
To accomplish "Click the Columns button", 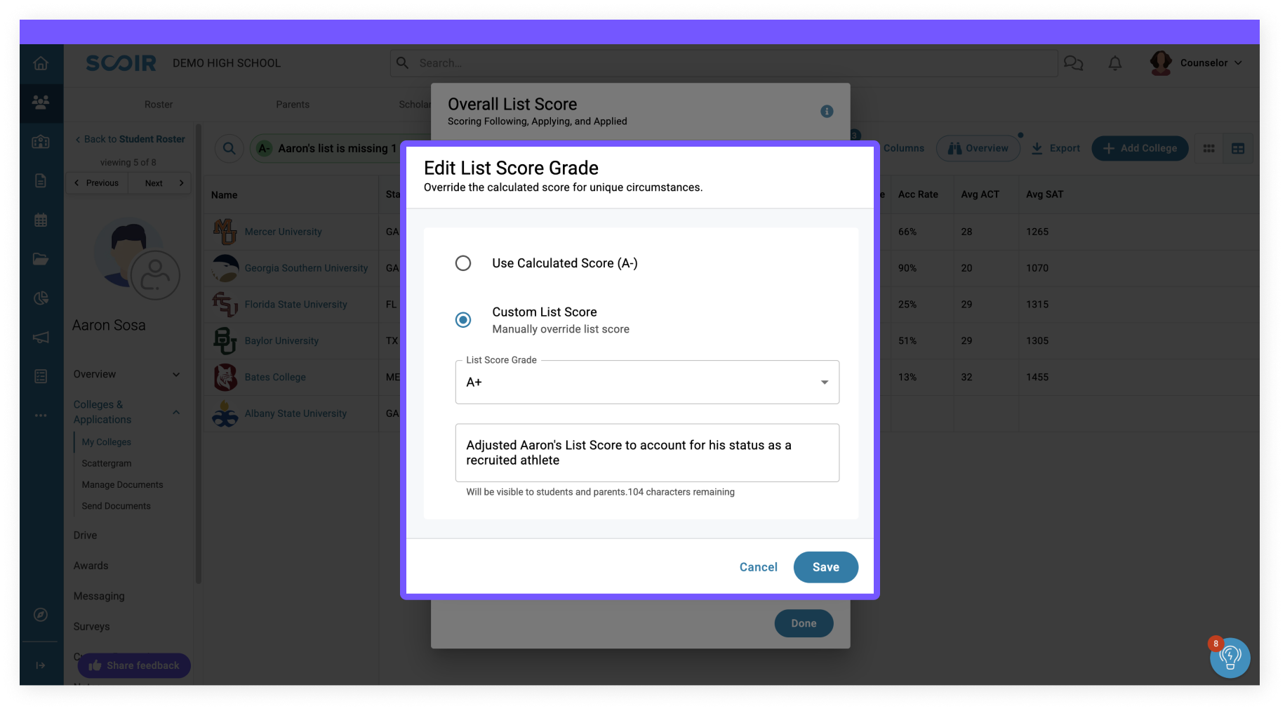I will coord(904,149).
